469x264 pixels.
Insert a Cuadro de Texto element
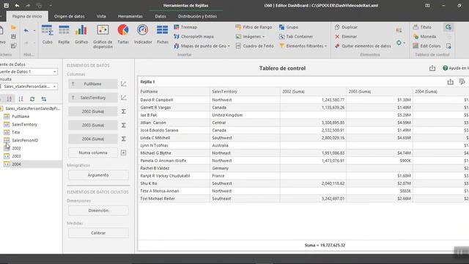254,45
